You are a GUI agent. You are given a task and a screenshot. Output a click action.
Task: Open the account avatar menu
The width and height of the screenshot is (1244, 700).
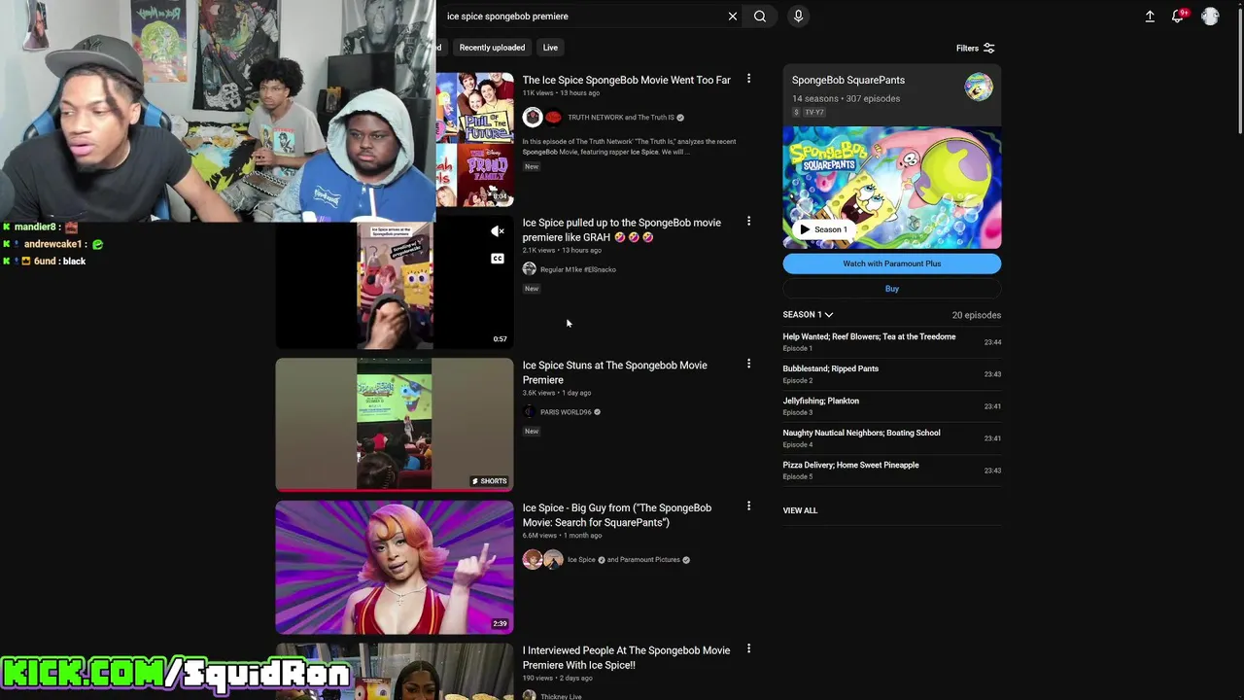pyautogui.click(x=1210, y=17)
